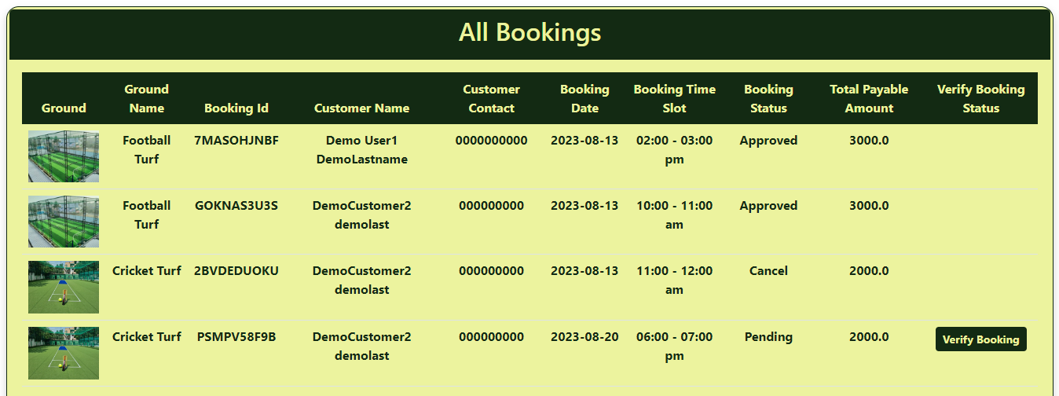The image size is (1059, 396).
Task: Click the Booking Date column header
Action: tap(584, 99)
